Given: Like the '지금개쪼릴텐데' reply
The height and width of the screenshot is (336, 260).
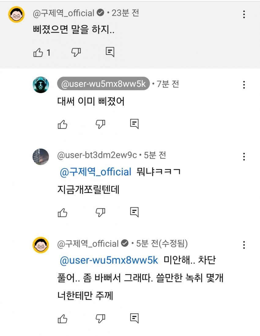Looking at the screenshot, I should click(x=62, y=212).
